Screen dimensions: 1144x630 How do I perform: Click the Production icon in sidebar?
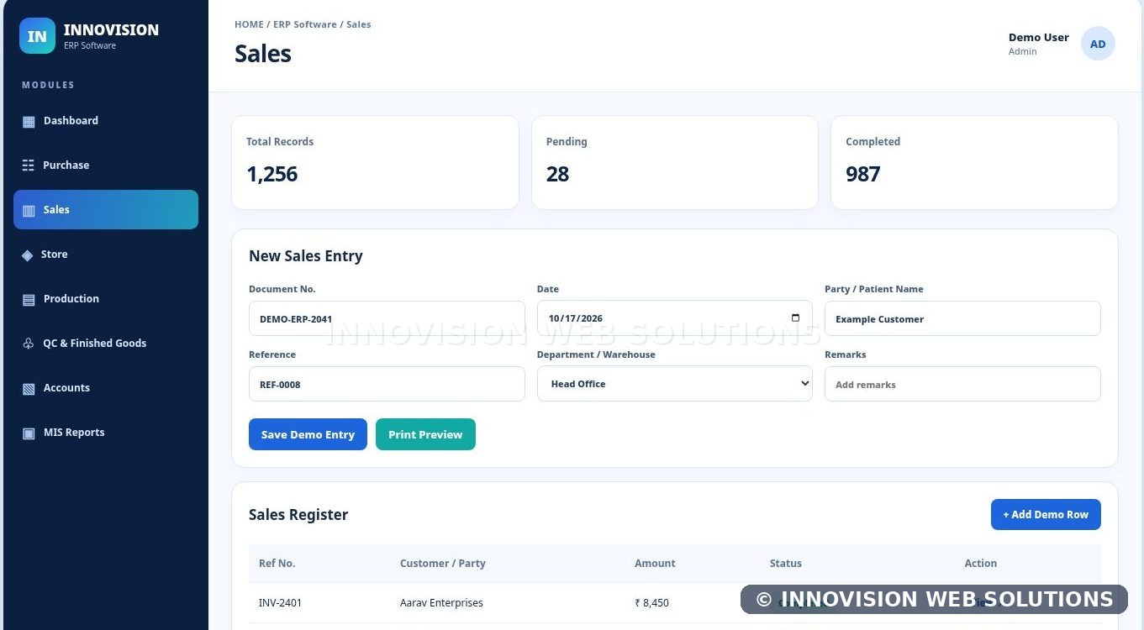point(29,299)
